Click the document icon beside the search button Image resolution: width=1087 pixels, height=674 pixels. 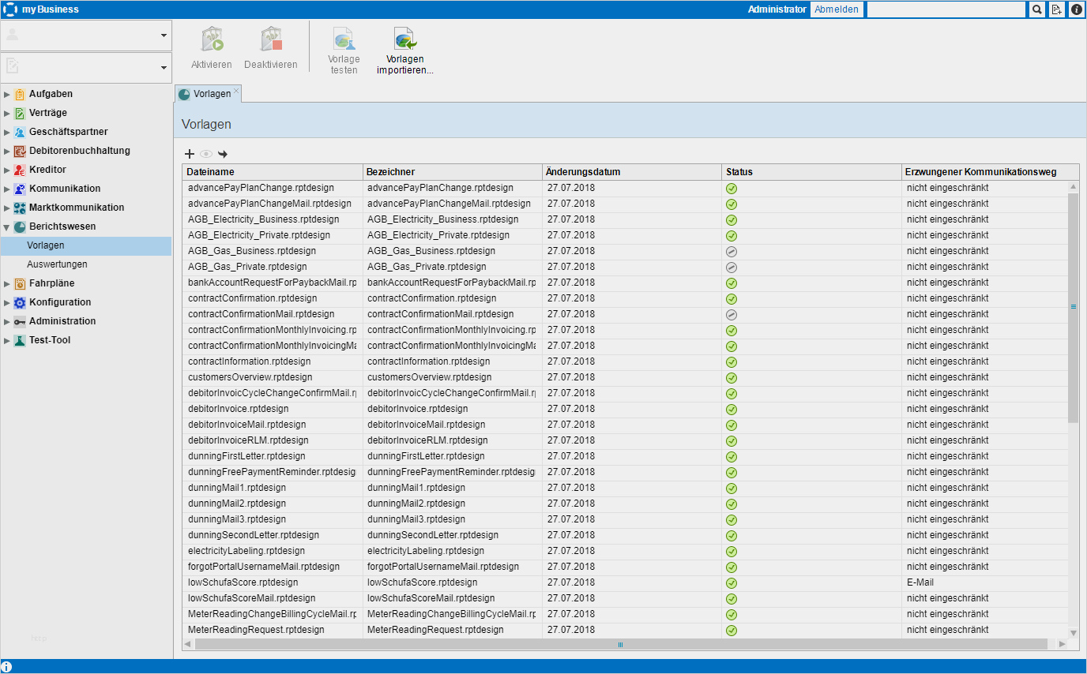pos(1057,9)
